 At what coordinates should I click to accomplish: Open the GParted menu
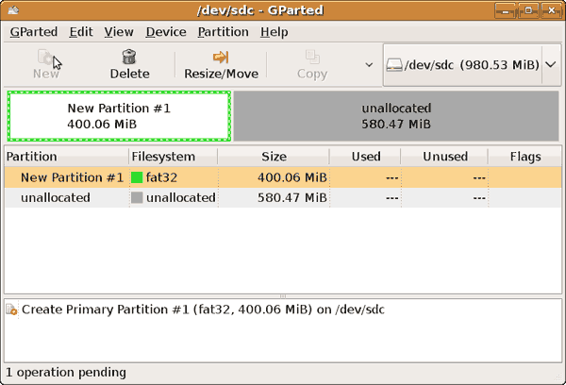click(34, 32)
